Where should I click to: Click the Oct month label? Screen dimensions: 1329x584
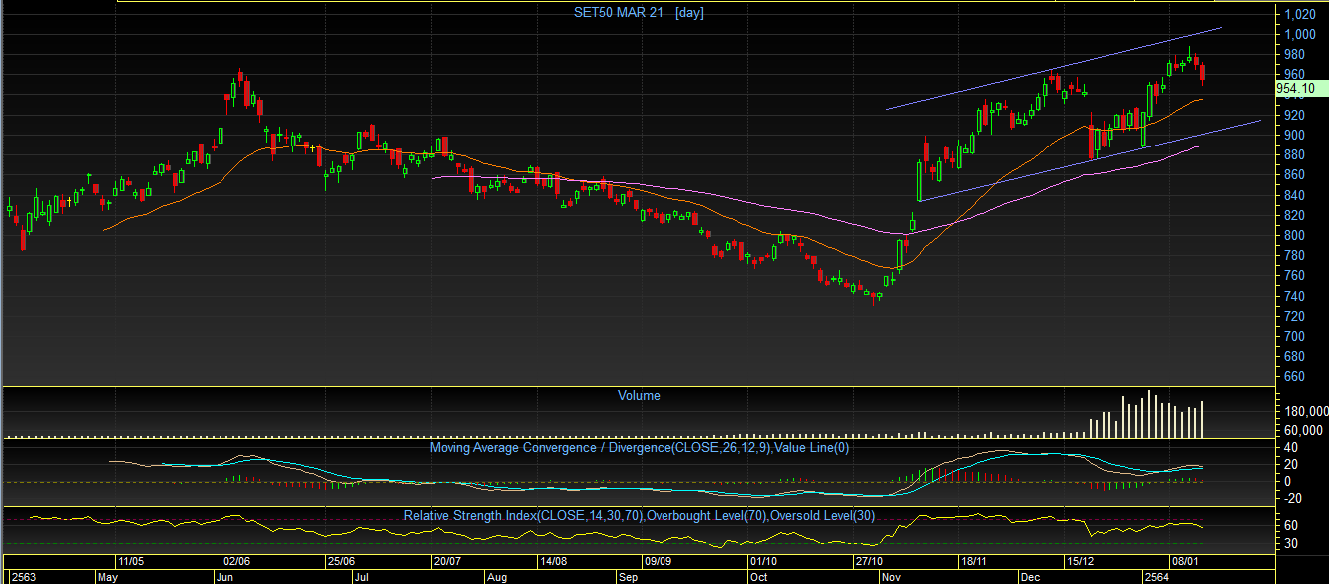tap(759, 576)
